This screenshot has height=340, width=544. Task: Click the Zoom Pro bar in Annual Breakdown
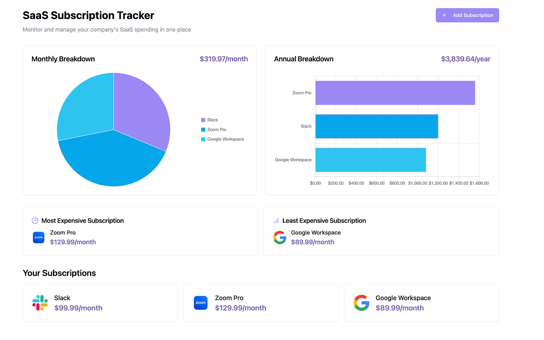click(395, 93)
